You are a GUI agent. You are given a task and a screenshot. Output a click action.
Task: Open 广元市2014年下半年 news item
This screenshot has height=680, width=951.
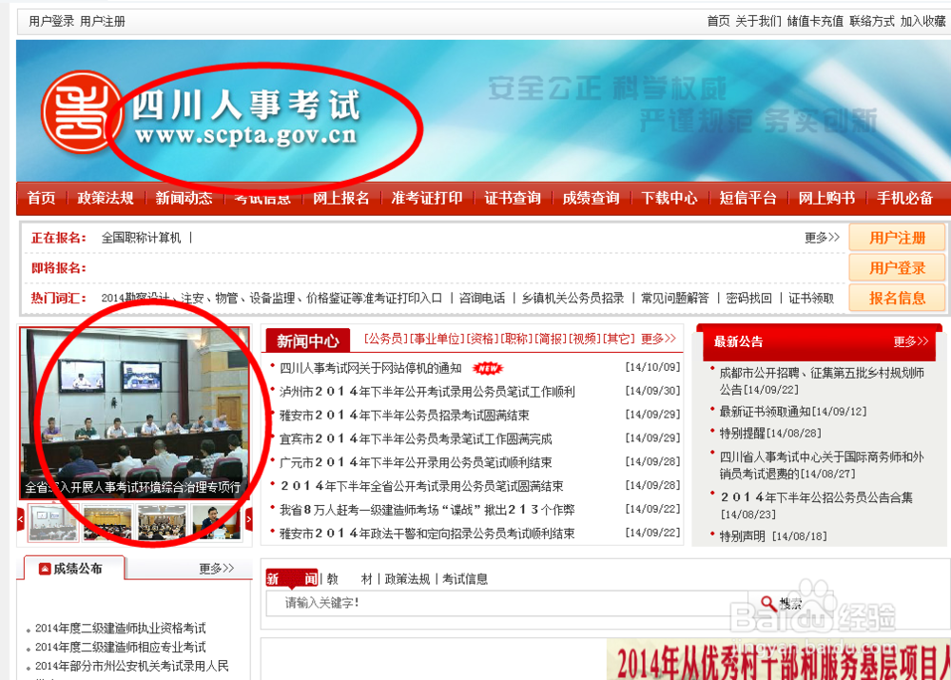tap(416, 463)
